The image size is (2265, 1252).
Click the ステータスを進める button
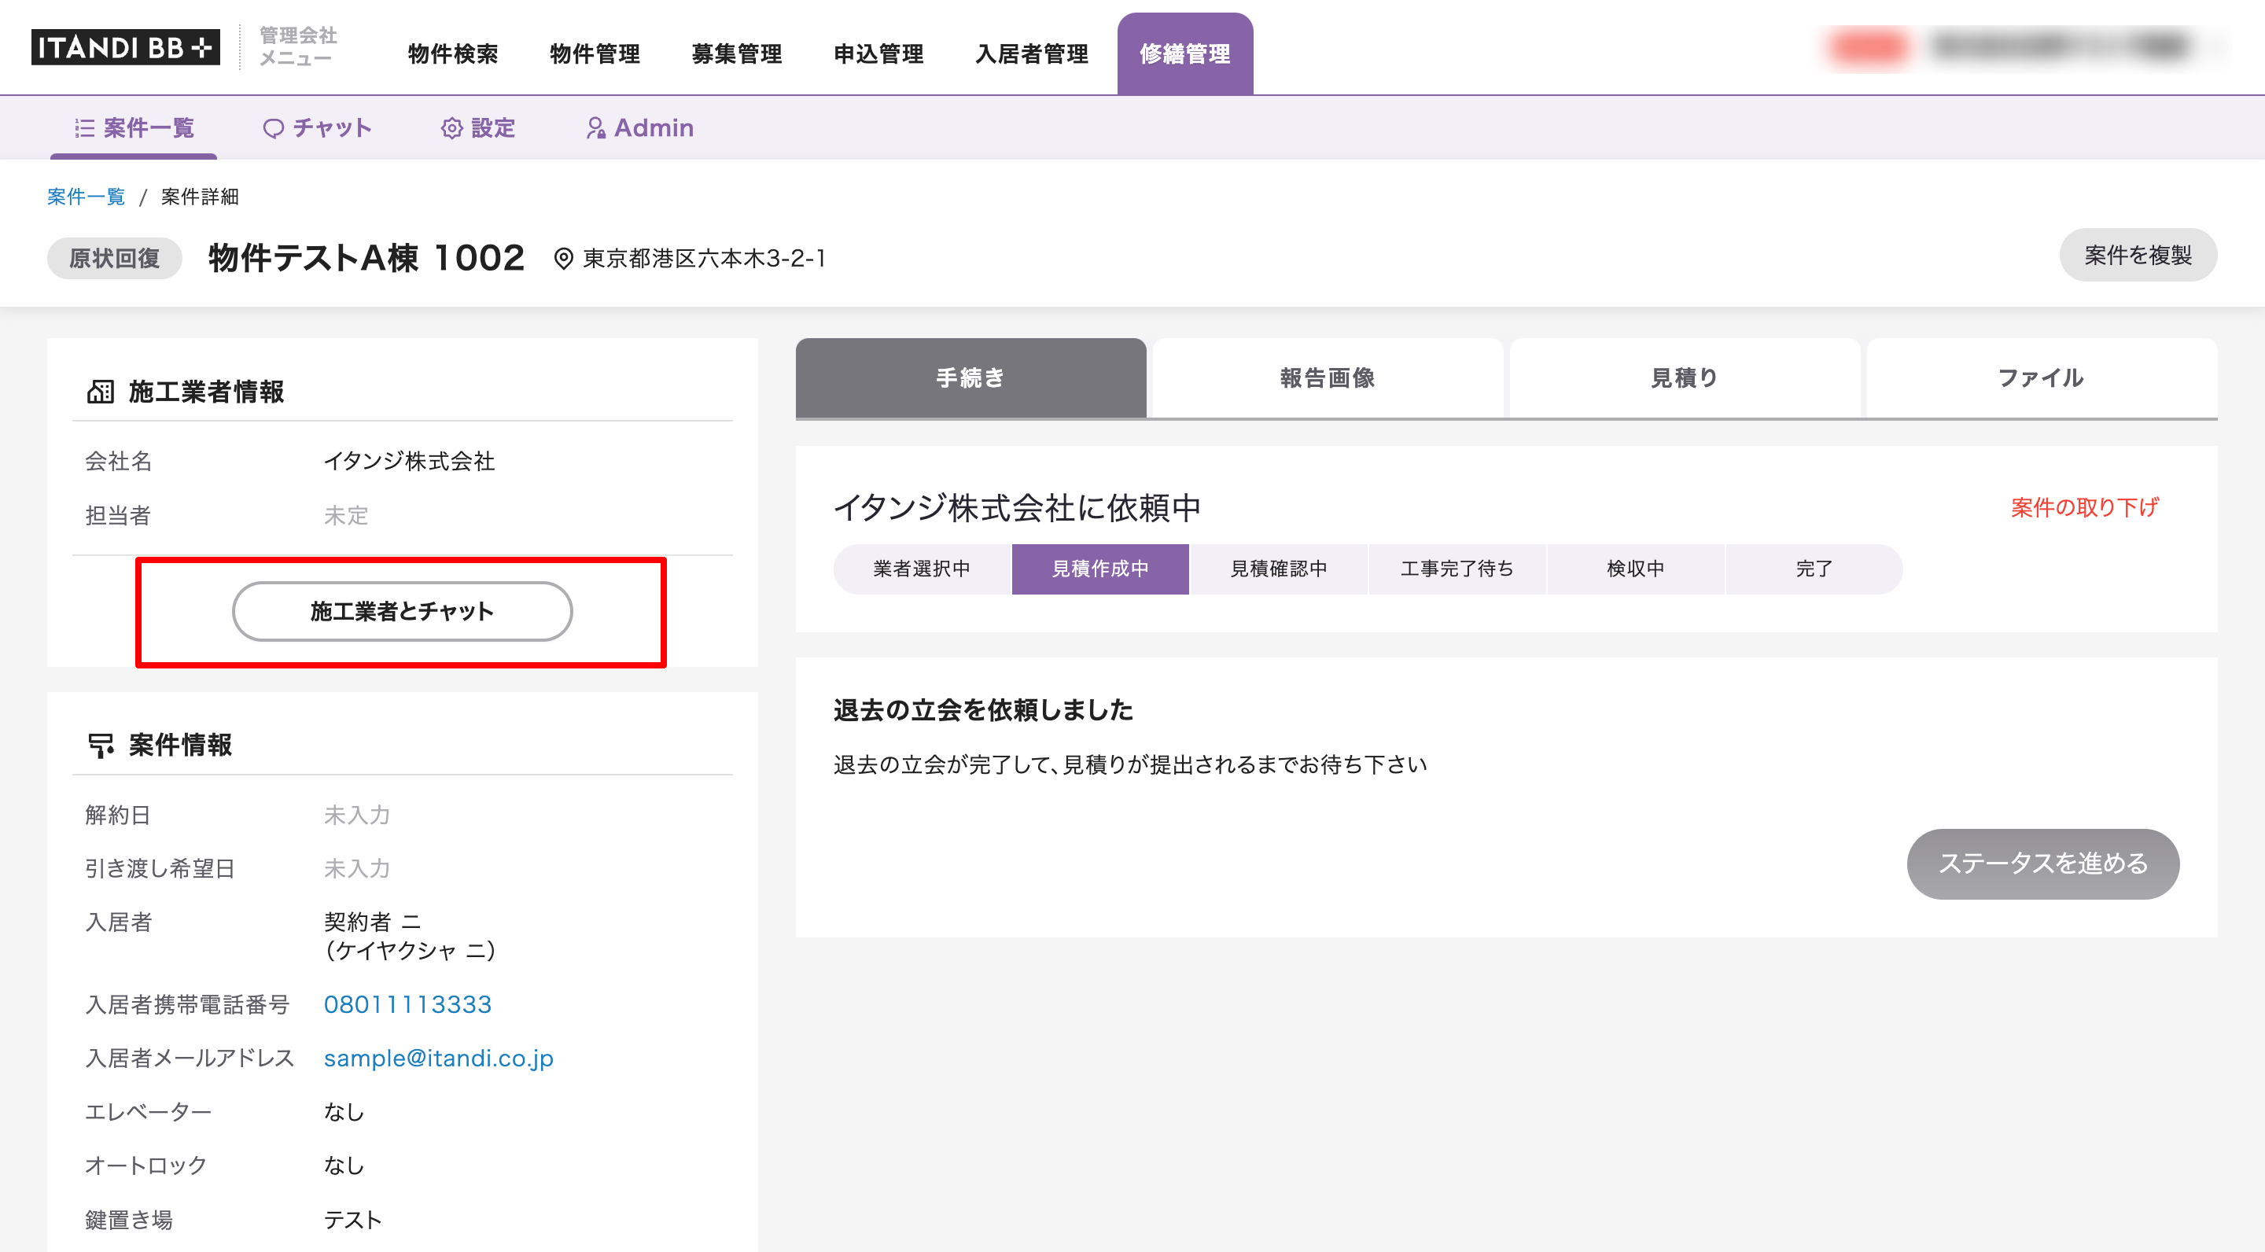(2042, 864)
